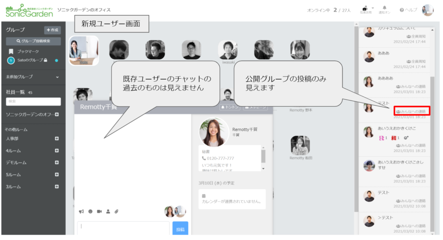
Task: Click the megaphone announce icon in chat
Action: click(81, 211)
